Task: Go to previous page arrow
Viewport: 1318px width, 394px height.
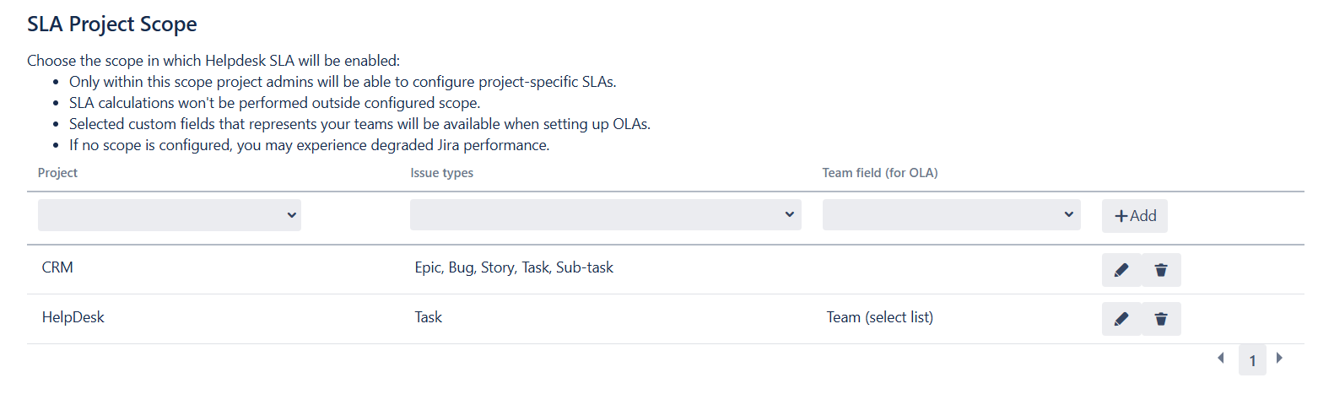Action: (x=1220, y=359)
